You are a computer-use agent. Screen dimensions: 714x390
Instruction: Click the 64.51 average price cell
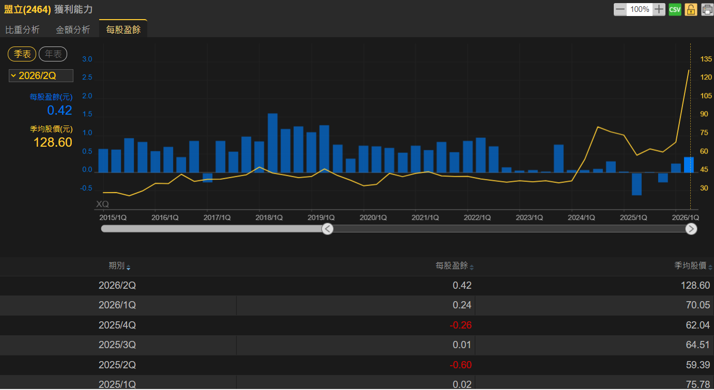698,345
